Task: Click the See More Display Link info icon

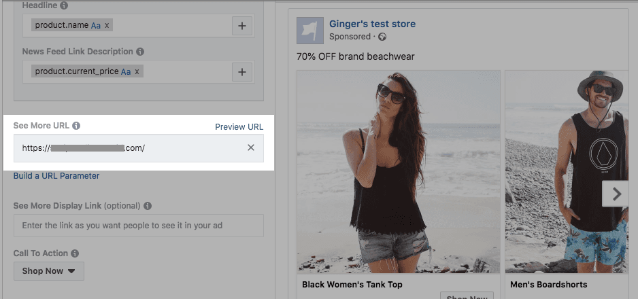Action: tap(148, 206)
